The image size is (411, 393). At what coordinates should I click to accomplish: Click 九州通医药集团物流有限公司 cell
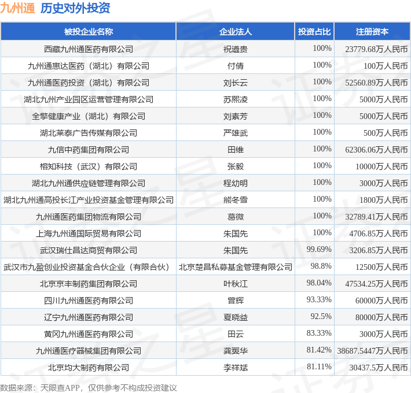click(x=89, y=217)
